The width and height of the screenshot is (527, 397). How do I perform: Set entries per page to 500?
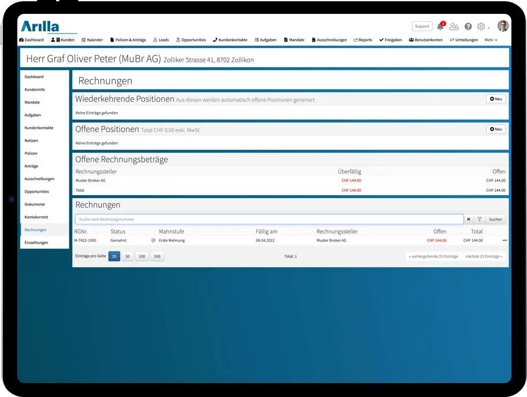(x=157, y=256)
